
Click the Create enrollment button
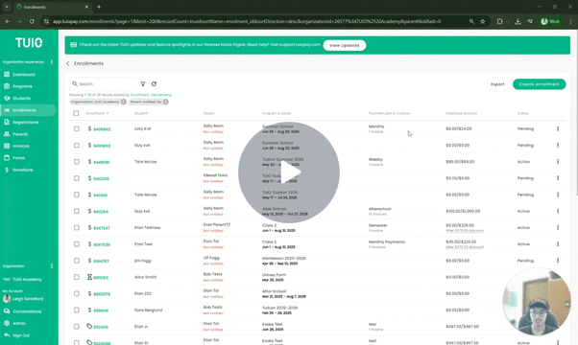(x=539, y=84)
